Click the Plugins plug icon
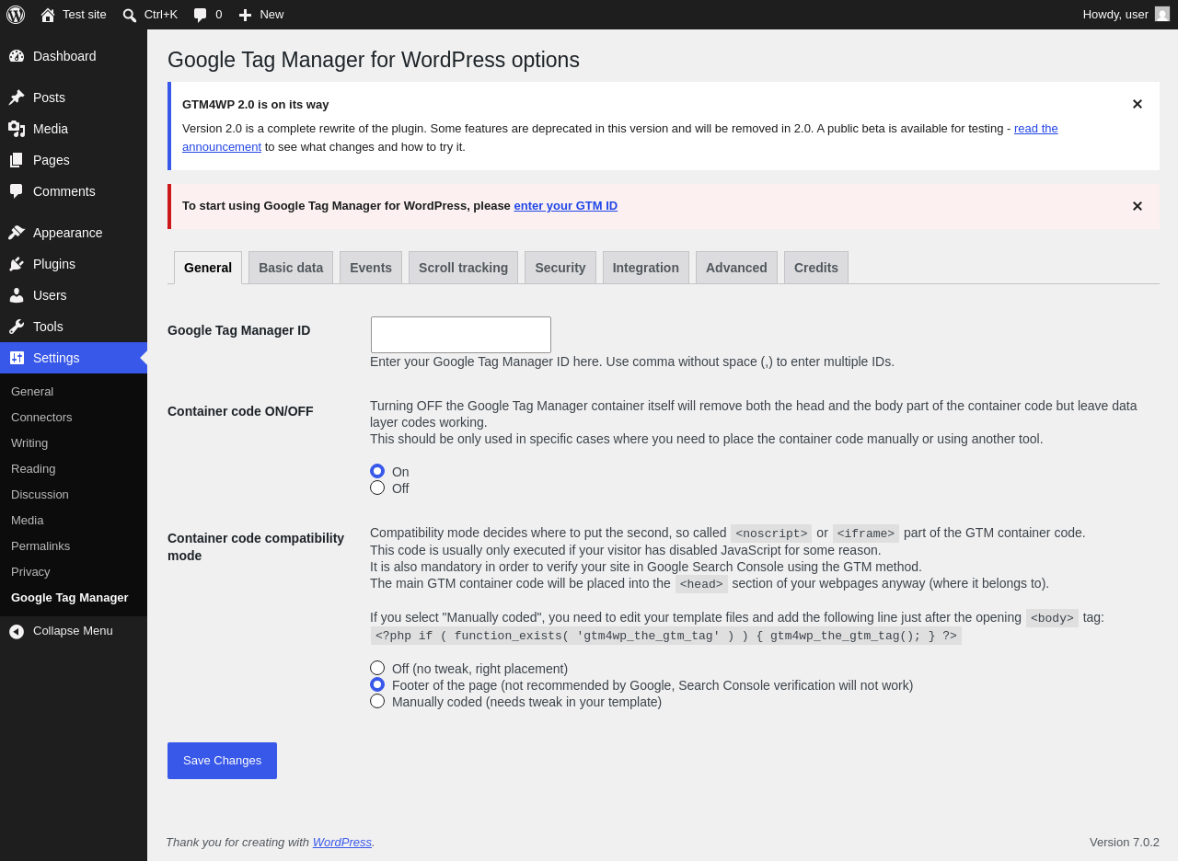 point(17,264)
